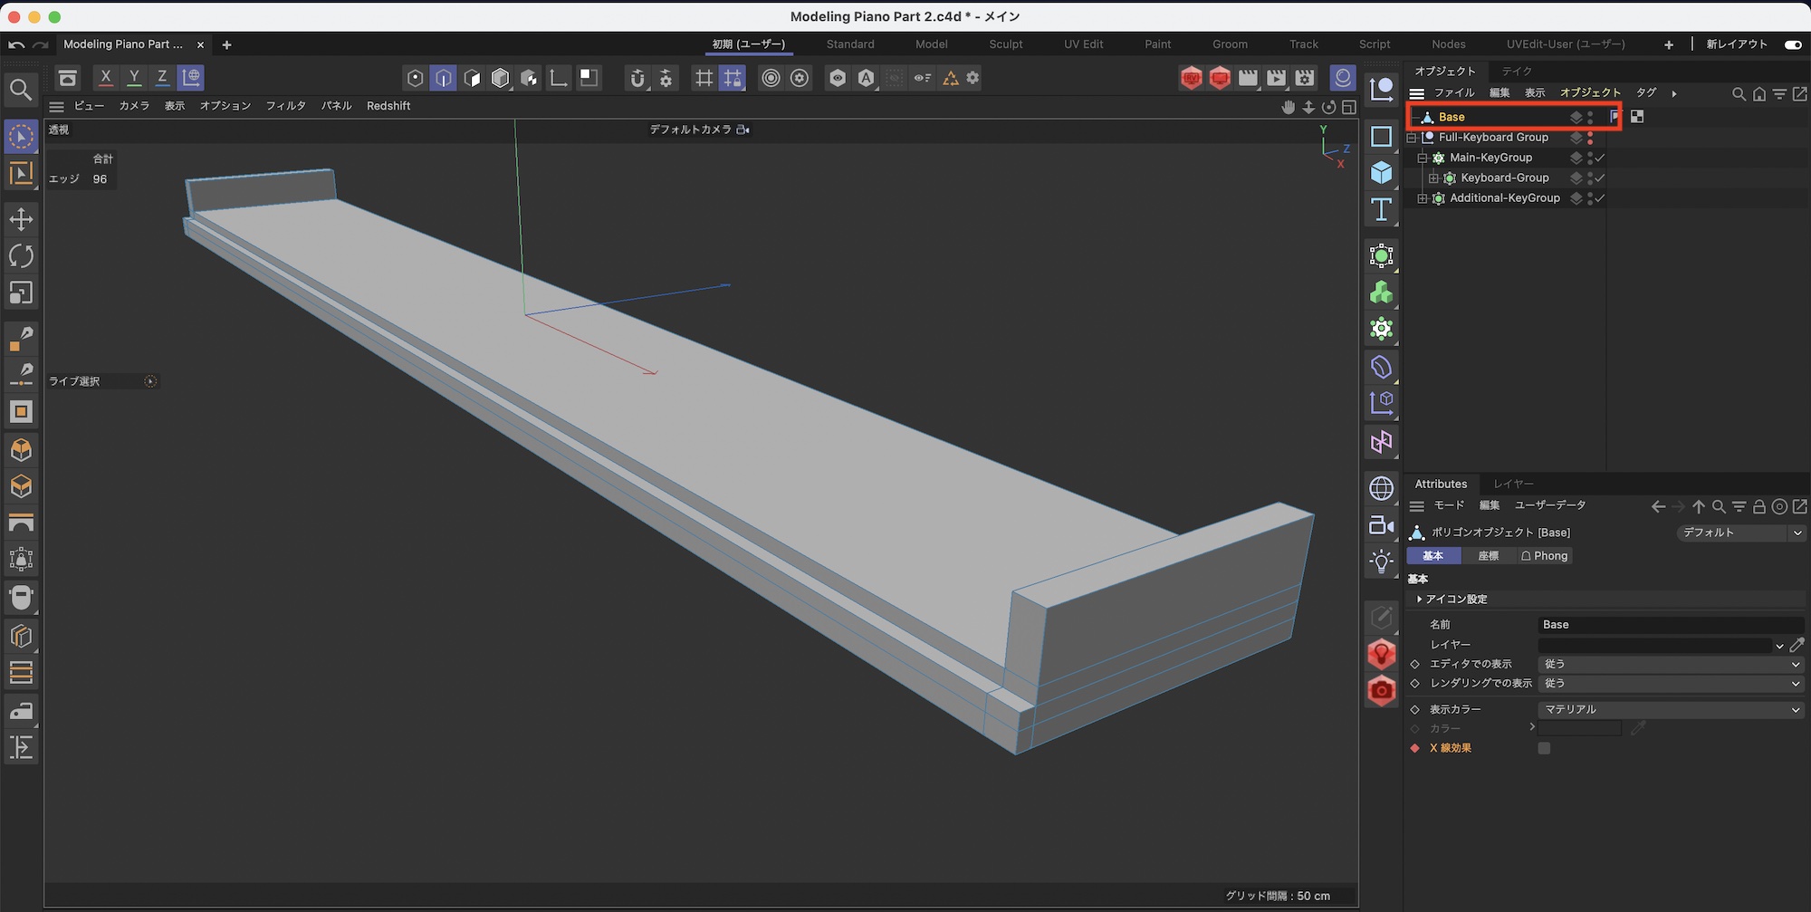This screenshot has height=912, width=1811.
Task: Click the 名前 field containing Base
Action: [x=1670, y=625]
